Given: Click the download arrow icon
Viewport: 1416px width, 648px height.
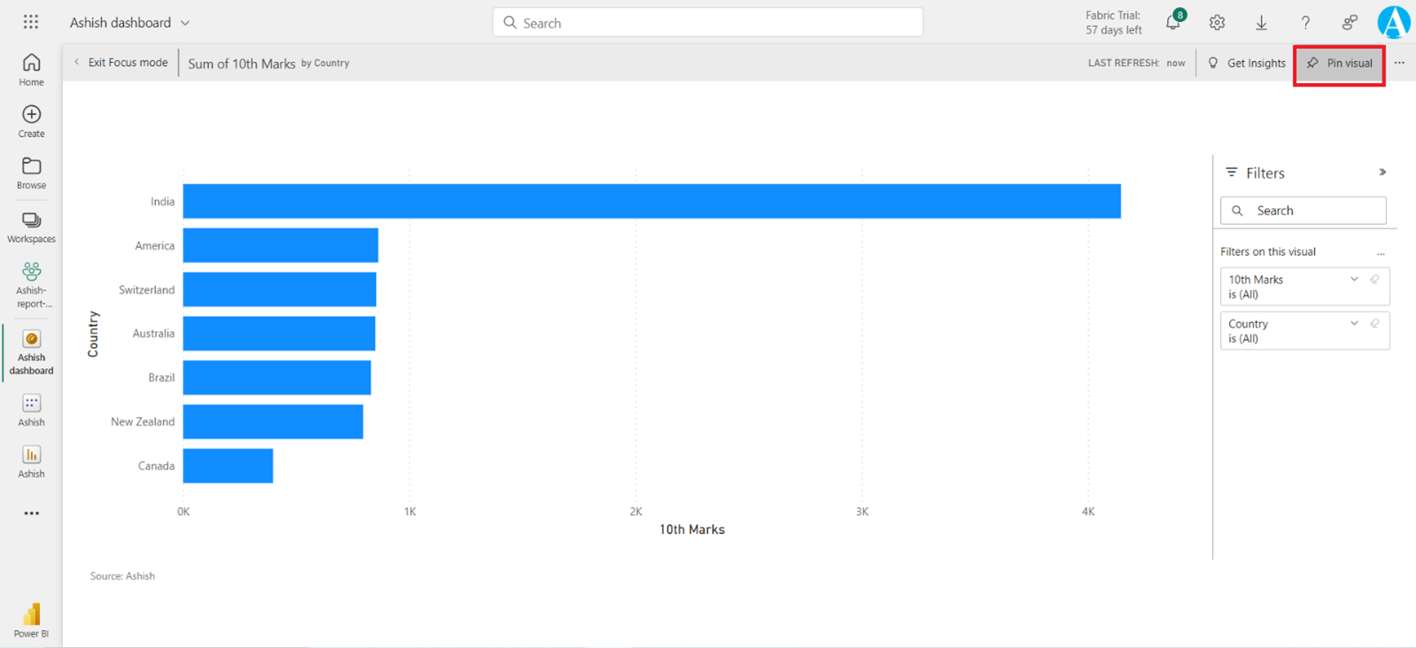Looking at the screenshot, I should (1261, 23).
